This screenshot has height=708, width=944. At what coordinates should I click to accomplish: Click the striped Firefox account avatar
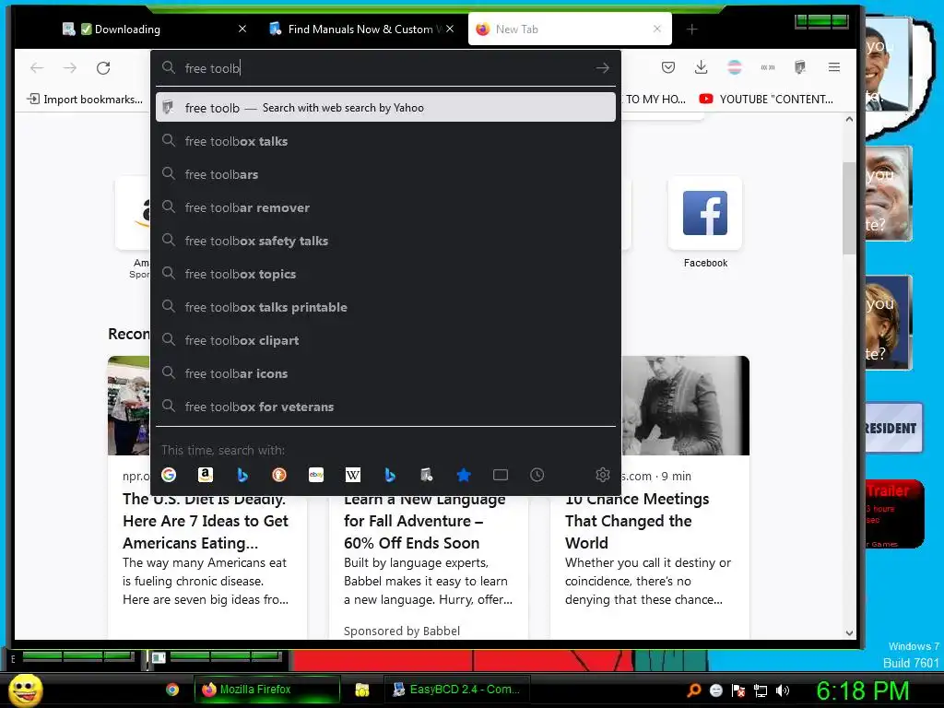point(735,67)
